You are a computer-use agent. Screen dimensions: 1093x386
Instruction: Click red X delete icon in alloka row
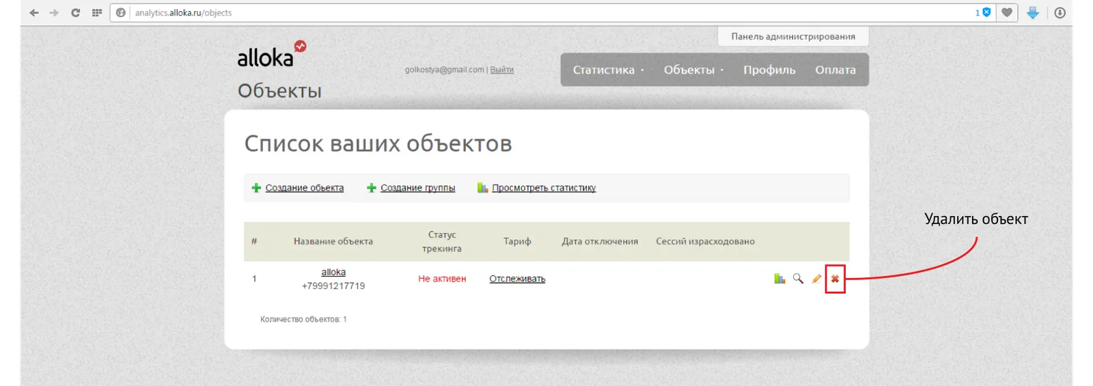[x=835, y=279]
